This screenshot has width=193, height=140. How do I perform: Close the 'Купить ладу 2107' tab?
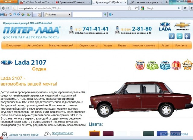125,2
